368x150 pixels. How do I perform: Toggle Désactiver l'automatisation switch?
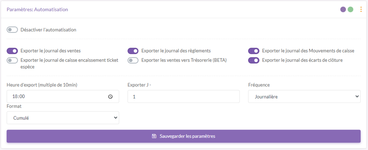(12, 30)
